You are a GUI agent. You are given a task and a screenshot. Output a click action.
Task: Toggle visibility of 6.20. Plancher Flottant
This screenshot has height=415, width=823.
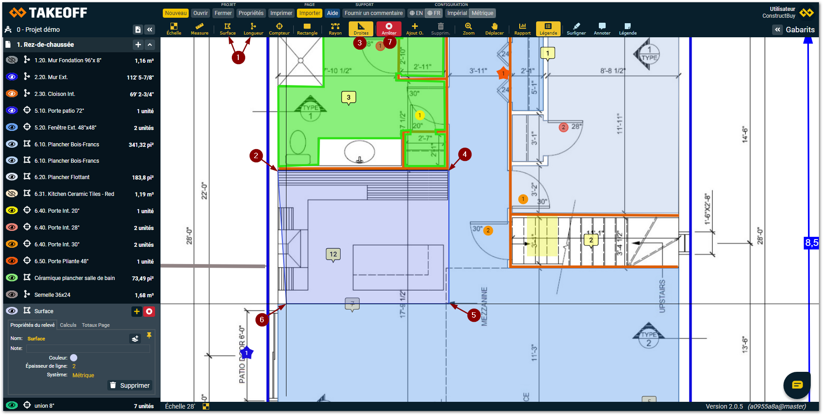pyautogui.click(x=12, y=177)
